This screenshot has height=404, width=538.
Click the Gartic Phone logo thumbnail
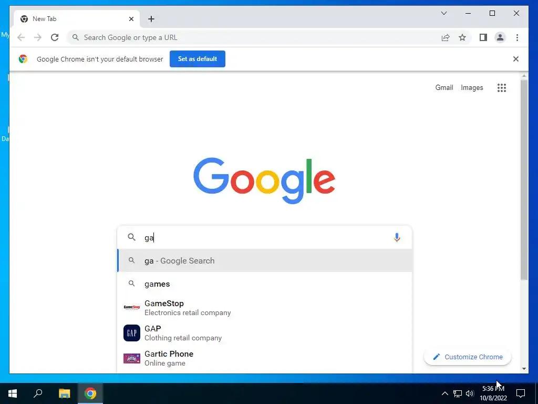(x=132, y=358)
